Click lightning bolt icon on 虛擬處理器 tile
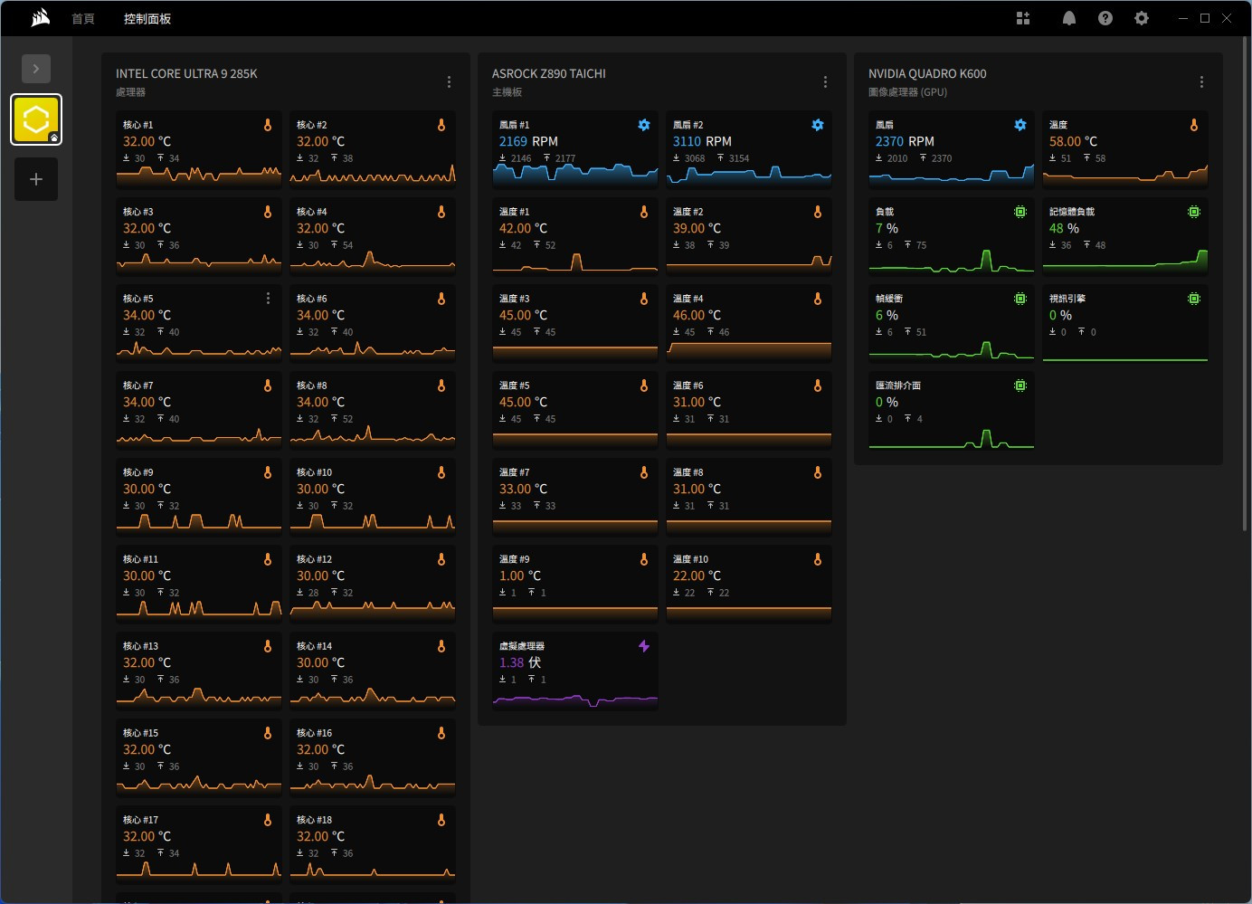The height and width of the screenshot is (904, 1252). click(x=644, y=646)
